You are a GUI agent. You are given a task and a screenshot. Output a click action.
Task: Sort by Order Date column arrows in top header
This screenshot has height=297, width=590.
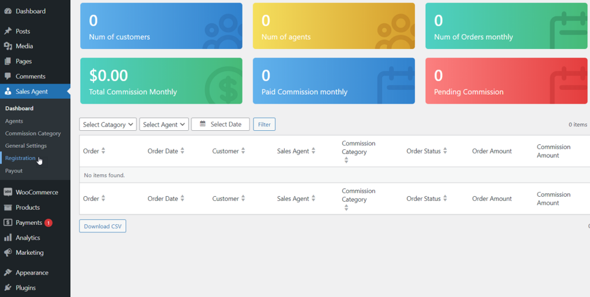point(182,151)
